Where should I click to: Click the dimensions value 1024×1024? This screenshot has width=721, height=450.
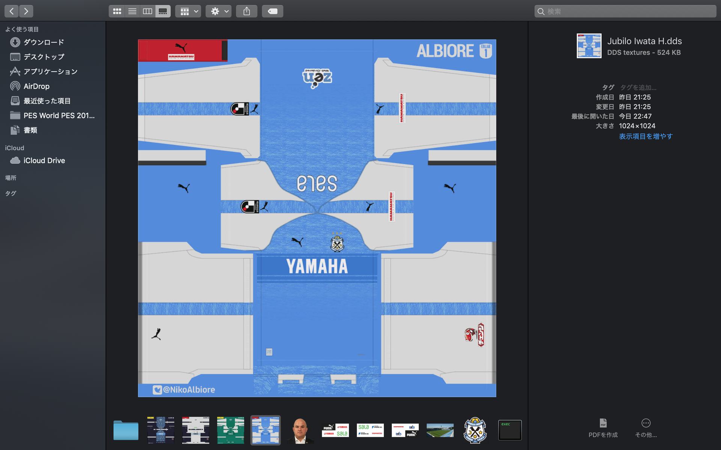(x=637, y=126)
